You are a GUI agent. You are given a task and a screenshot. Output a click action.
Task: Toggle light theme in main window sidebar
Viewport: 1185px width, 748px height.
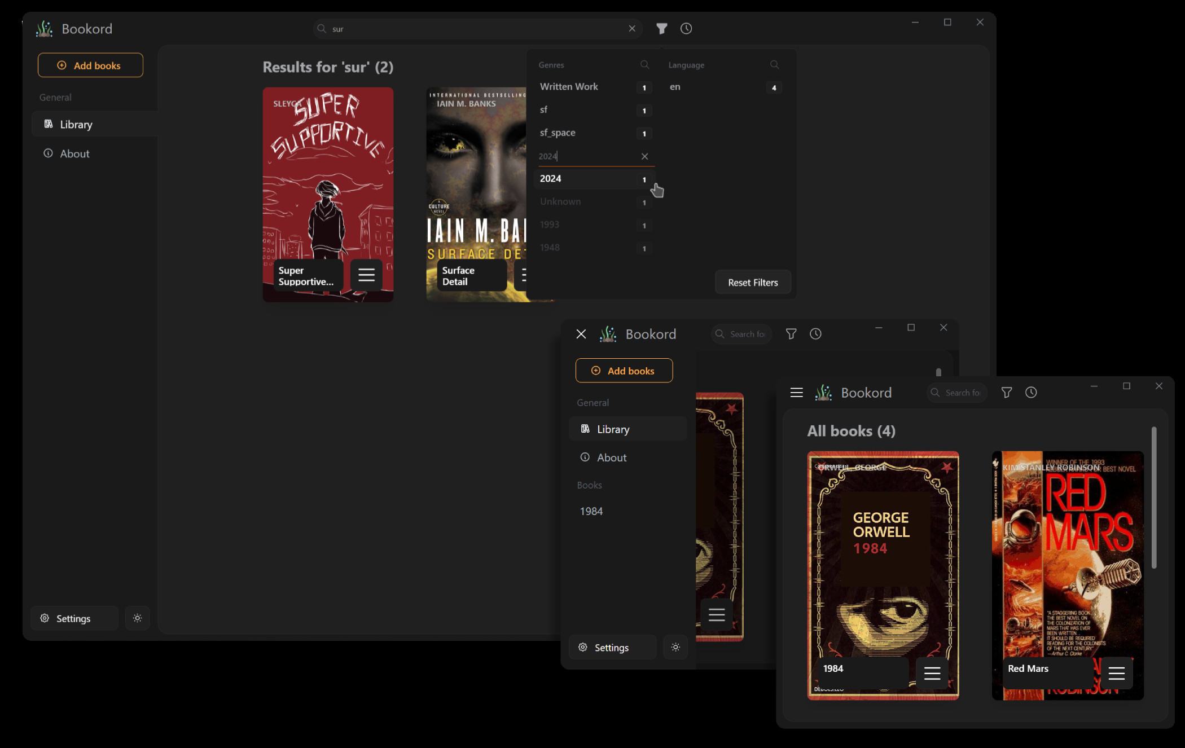[137, 618]
